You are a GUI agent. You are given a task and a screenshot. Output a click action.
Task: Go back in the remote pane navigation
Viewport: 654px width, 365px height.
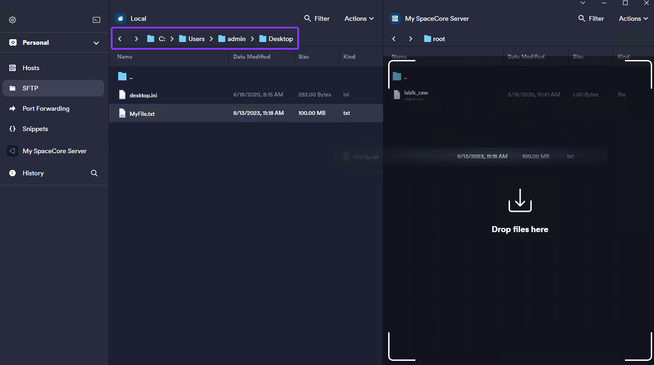[x=394, y=39]
